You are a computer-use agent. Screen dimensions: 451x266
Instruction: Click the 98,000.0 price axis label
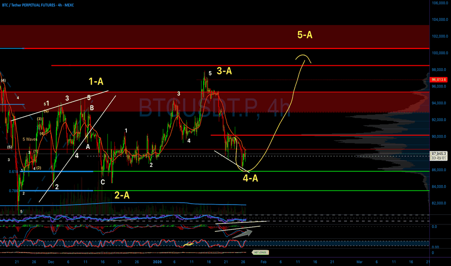[440, 70]
